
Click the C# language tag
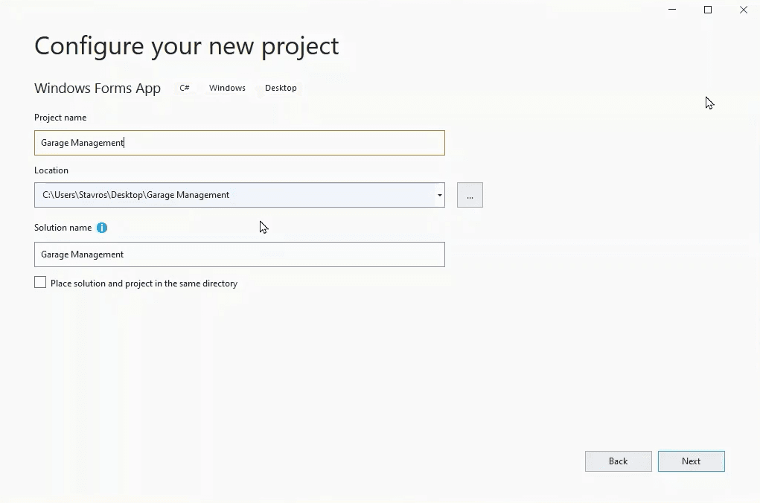click(185, 88)
